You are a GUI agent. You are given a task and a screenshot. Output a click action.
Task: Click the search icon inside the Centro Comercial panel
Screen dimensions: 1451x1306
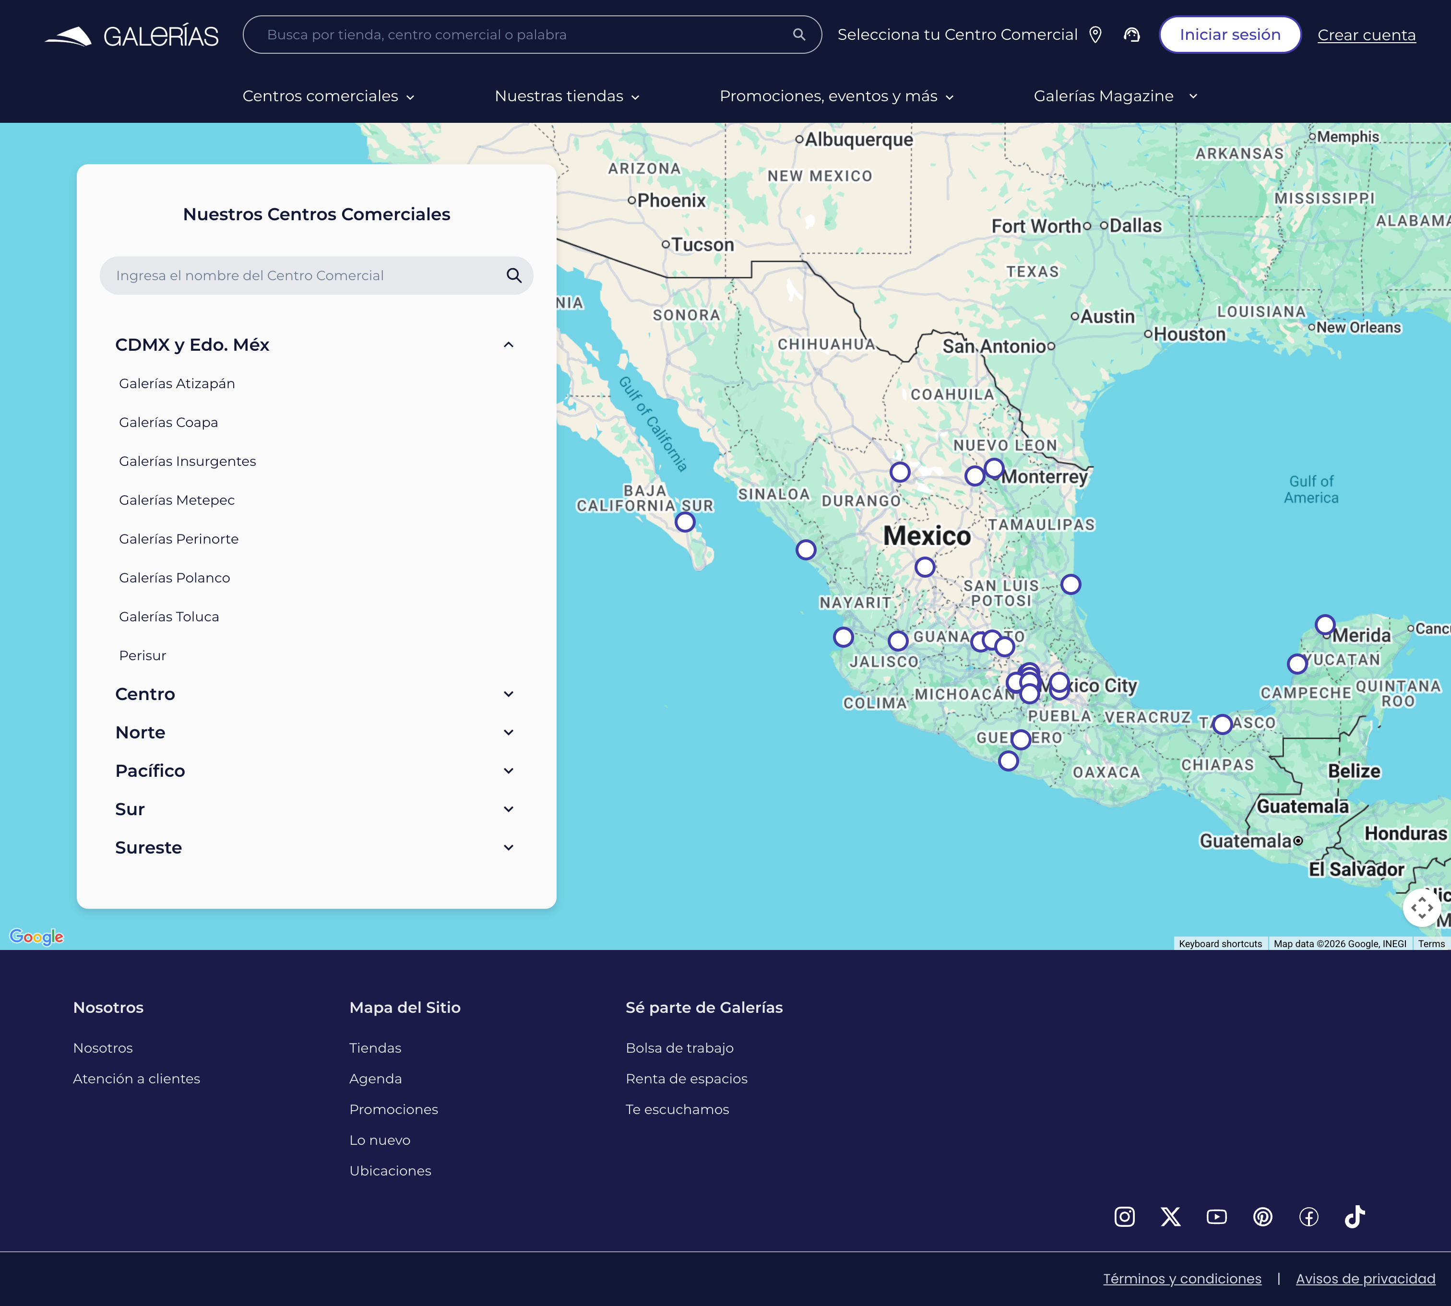click(x=514, y=275)
